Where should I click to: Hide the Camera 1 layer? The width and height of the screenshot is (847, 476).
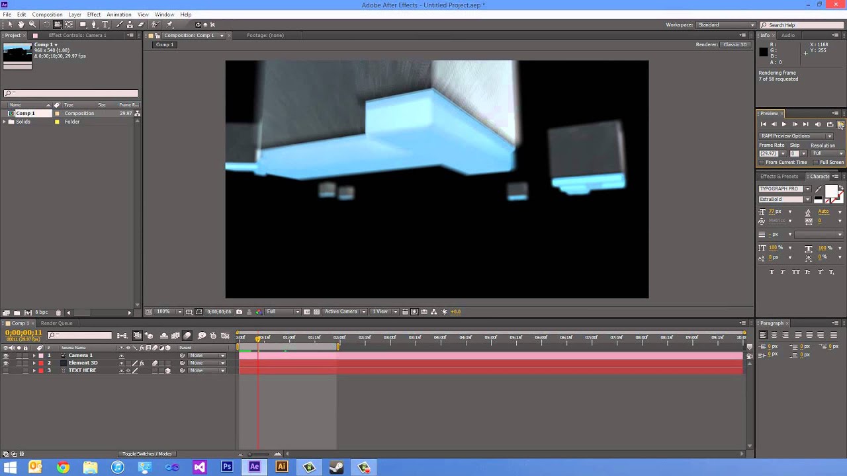(6, 355)
